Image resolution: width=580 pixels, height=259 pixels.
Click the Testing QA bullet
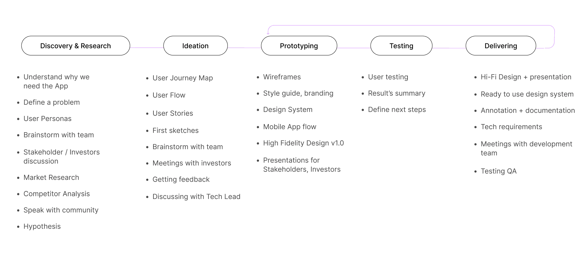click(498, 171)
